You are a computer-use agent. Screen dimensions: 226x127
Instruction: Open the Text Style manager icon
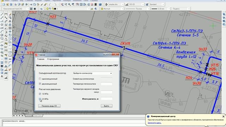pyautogui.click(x=106, y=5)
